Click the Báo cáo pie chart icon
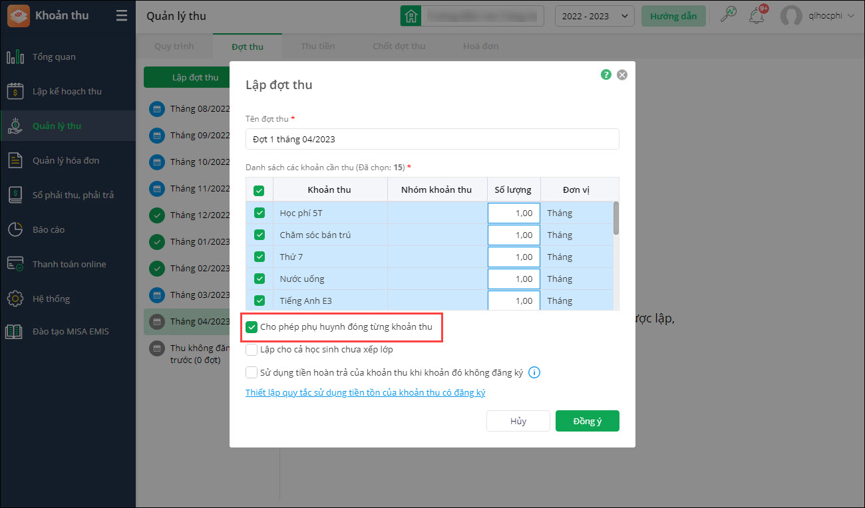 [x=15, y=229]
